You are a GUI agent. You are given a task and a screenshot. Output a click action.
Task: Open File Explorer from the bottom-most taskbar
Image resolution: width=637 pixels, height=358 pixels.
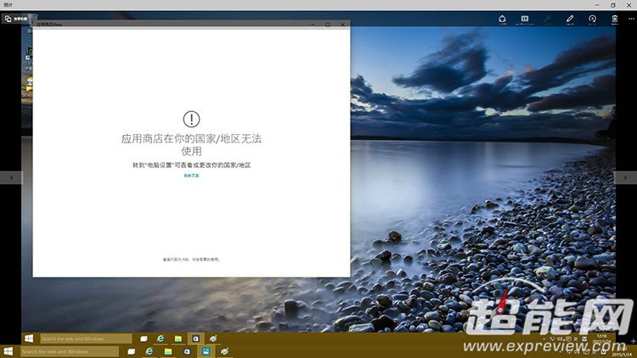pyautogui.click(x=168, y=351)
